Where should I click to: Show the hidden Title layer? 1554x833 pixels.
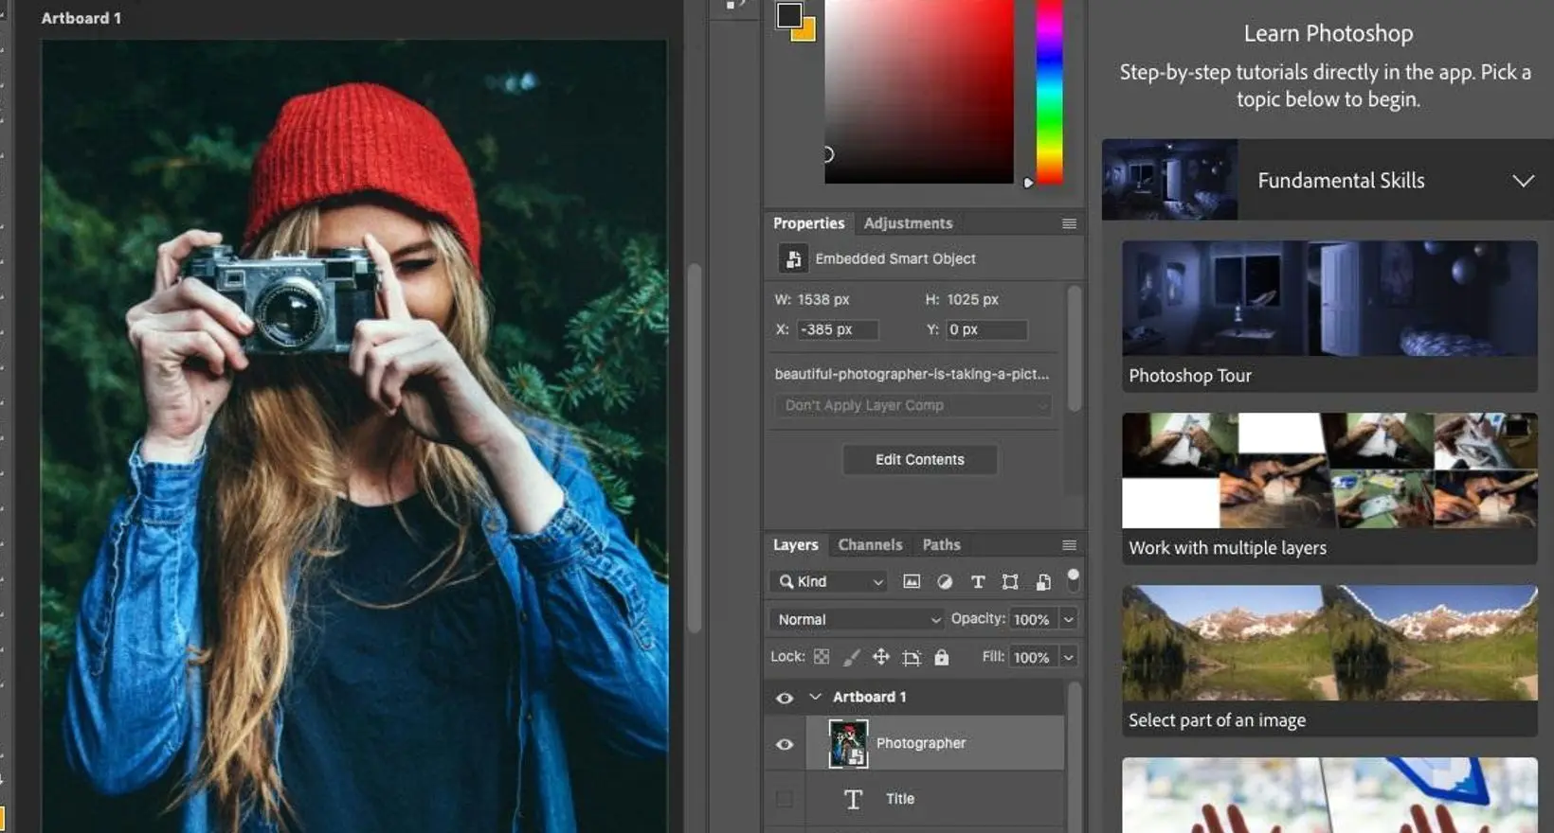point(785,799)
